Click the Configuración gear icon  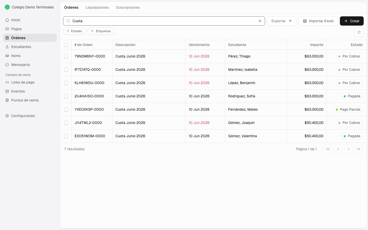pyautogui.click(x=7, y=116)
